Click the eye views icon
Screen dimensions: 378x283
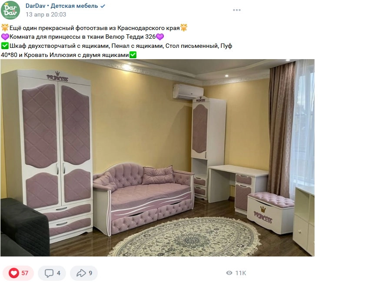229,273
